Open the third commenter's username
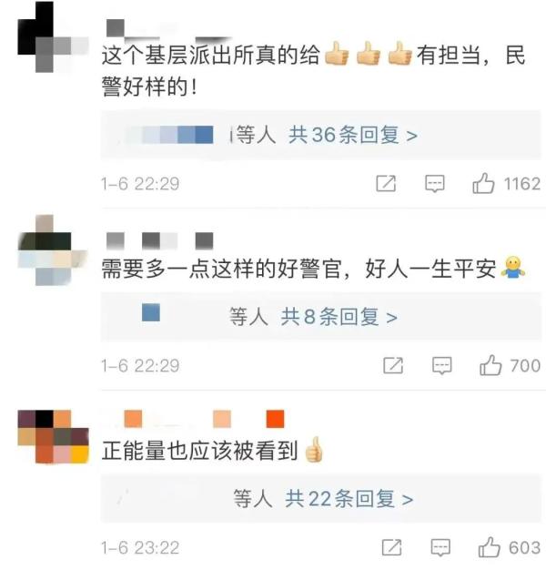This screenshot has height=570, width=546. coord(204,419)
